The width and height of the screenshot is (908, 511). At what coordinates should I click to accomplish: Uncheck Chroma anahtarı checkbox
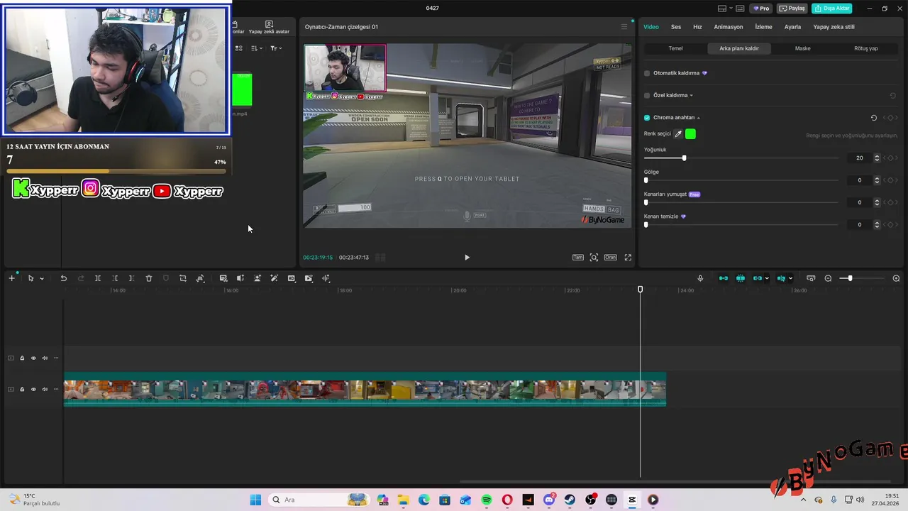[x=647, y=118]
